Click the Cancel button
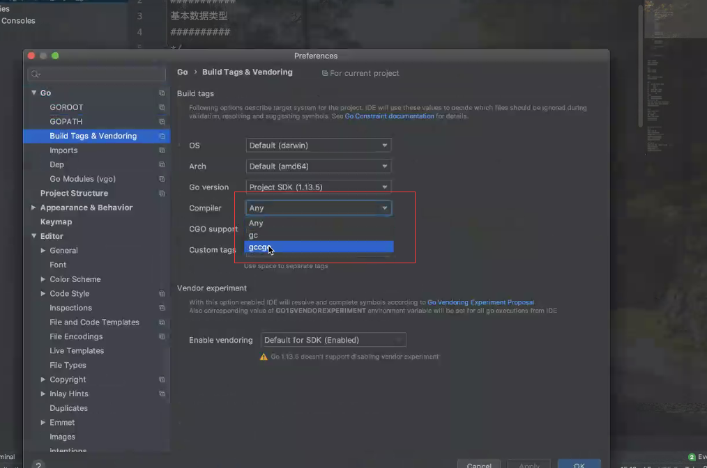This screenshot has width=707, height=468. click(x=479, y=465)
